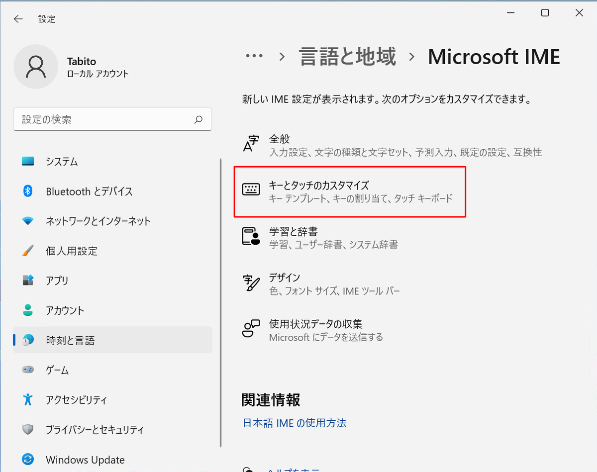The image size is (597, 472).
Task: Open アカウント settings
Action: point(112,310)
